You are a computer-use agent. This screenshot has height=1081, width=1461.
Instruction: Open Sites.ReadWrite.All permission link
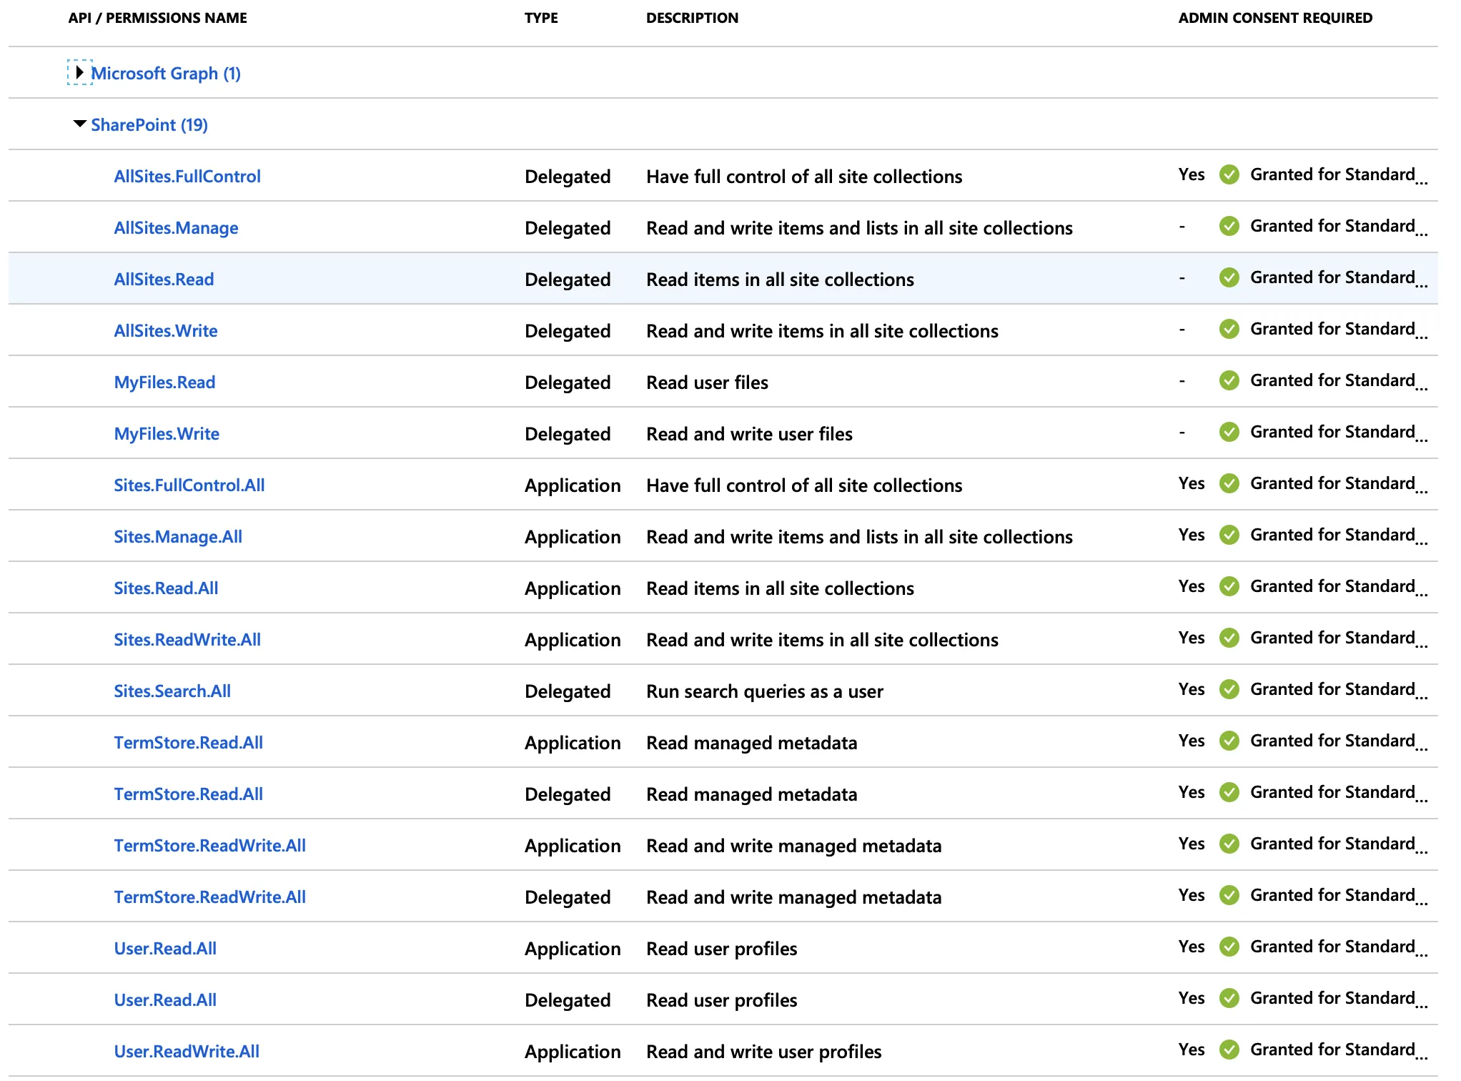click(x=187, y=640)
